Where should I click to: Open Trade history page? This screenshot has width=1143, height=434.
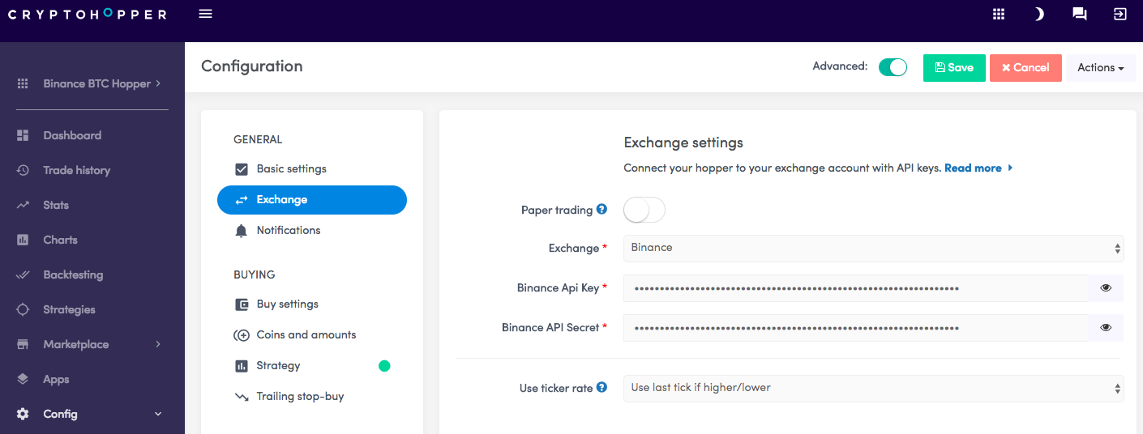point(76,170)
